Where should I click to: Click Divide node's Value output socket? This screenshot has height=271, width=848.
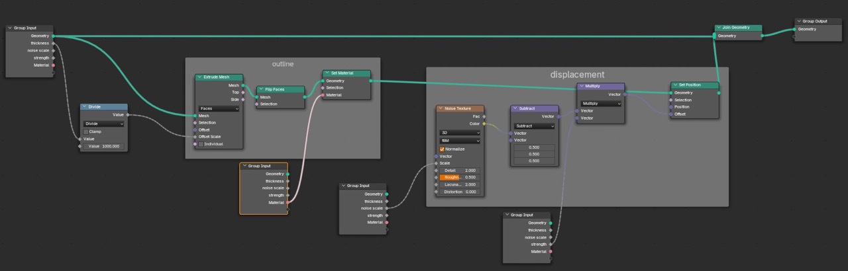[x=128, y=114]
